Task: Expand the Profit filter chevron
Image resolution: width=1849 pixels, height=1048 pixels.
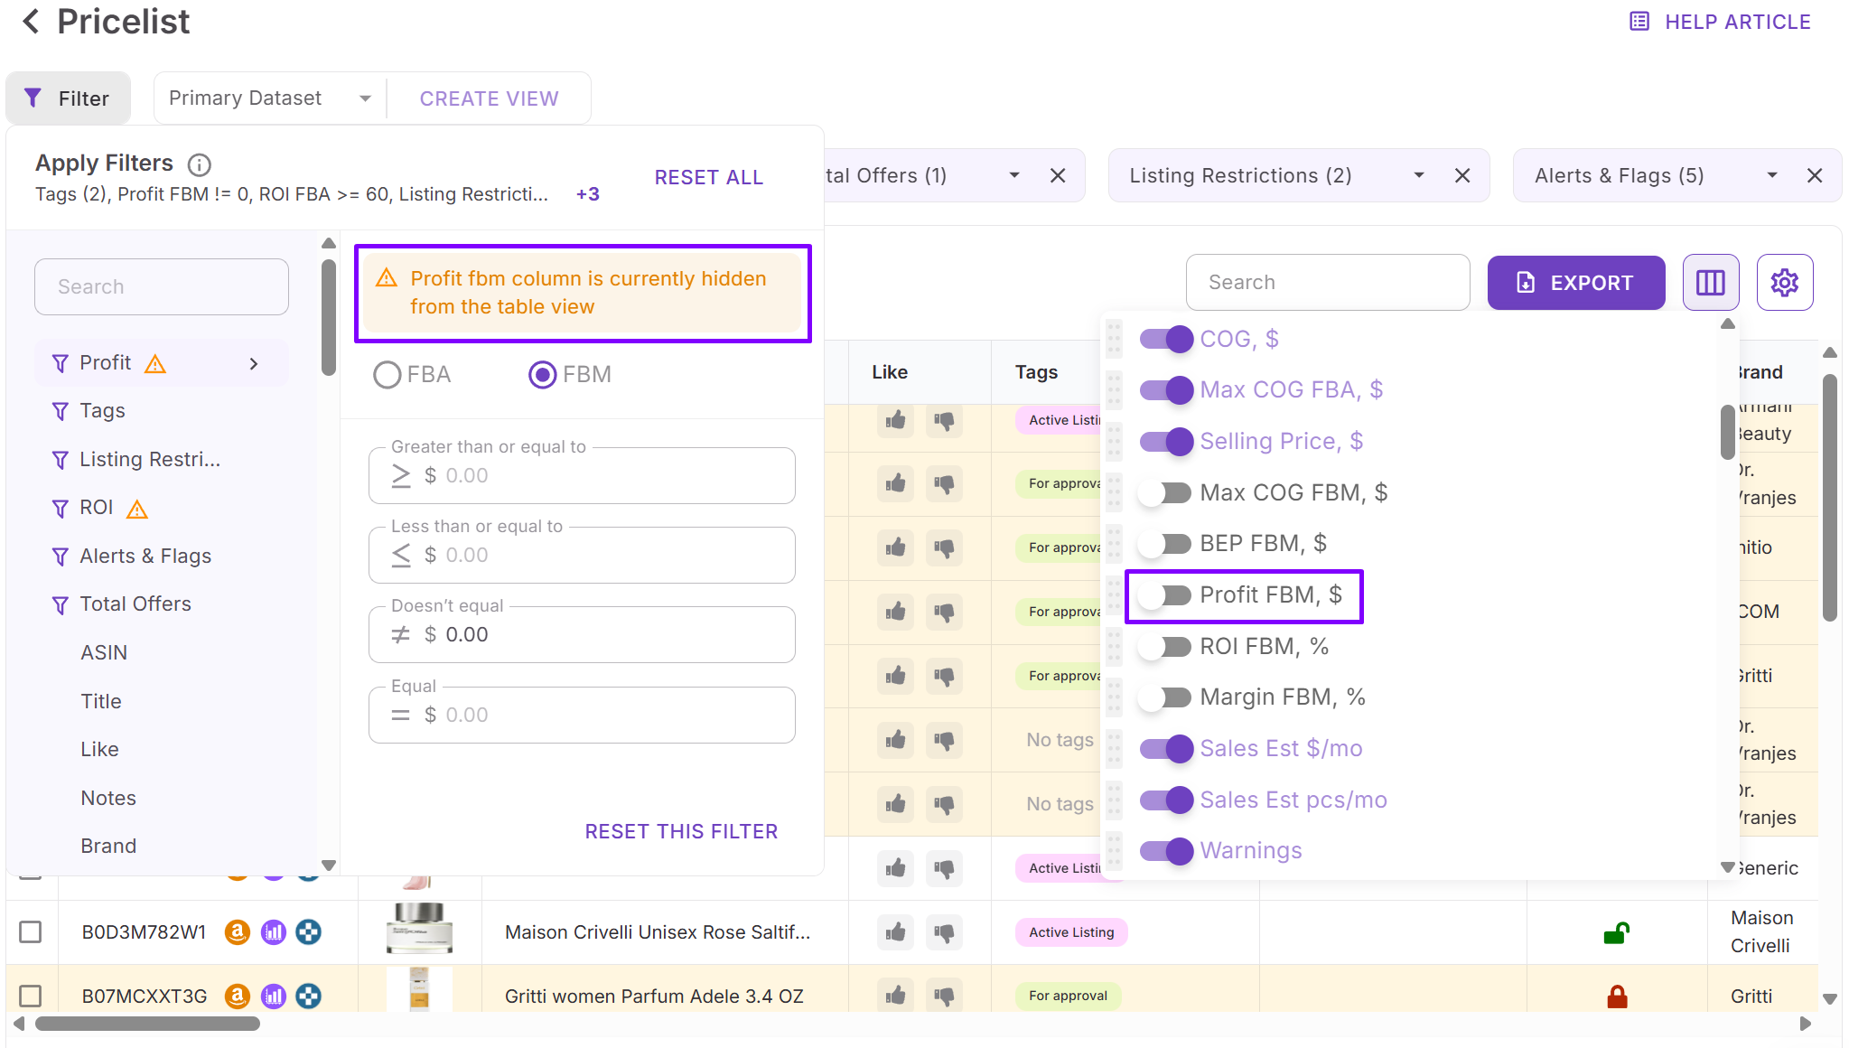Action: 254,363
